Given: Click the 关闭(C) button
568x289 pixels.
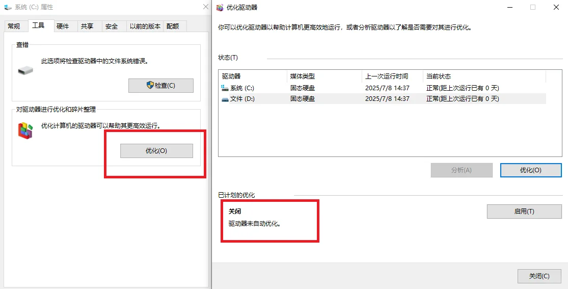Looking at the screenshot, I should 539,276.
